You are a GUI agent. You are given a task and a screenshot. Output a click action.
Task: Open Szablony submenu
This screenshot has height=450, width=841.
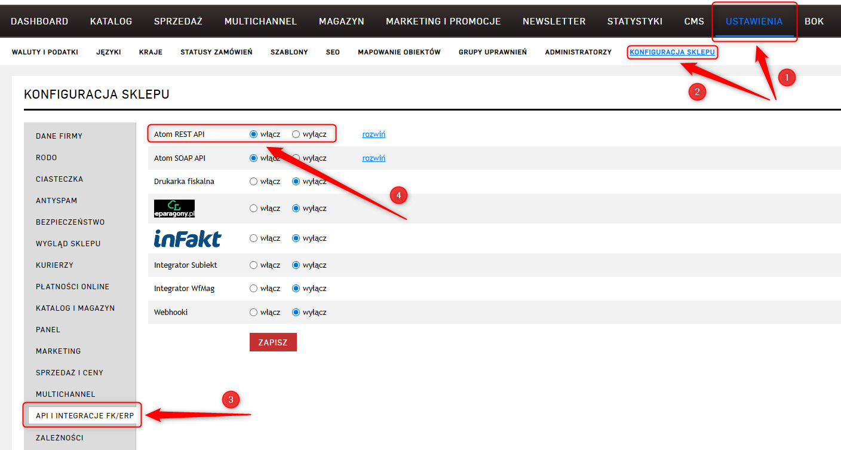pos(289,53)
